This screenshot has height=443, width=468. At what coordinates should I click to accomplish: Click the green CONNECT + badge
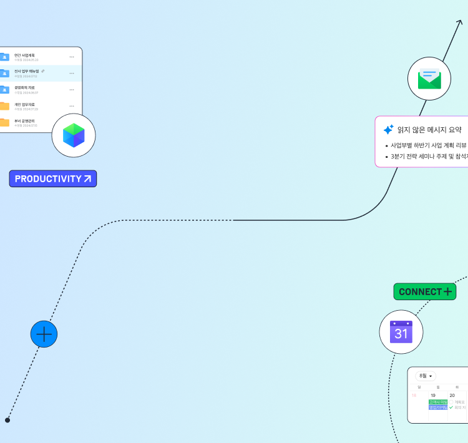(425, 291)
